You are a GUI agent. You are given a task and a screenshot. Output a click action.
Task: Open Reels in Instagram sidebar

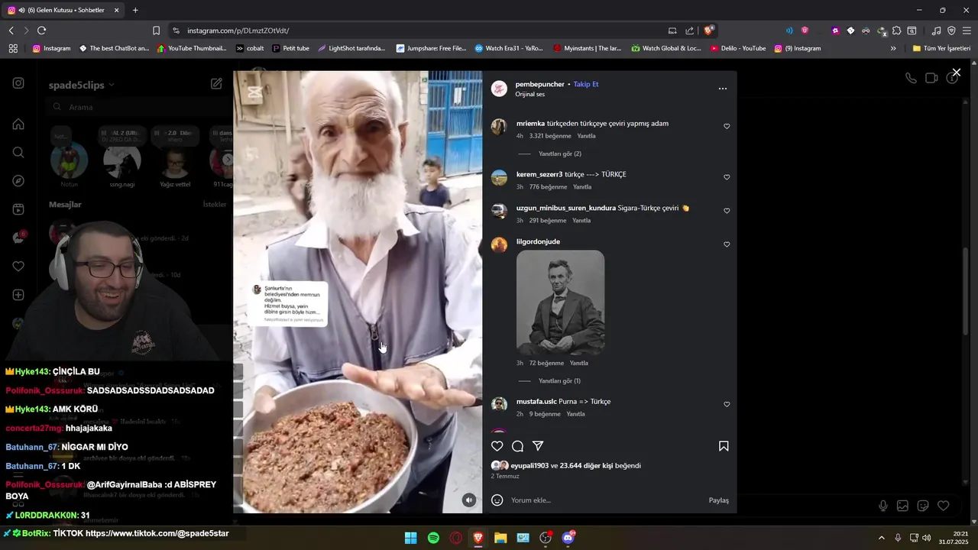(x=18, y=209)
